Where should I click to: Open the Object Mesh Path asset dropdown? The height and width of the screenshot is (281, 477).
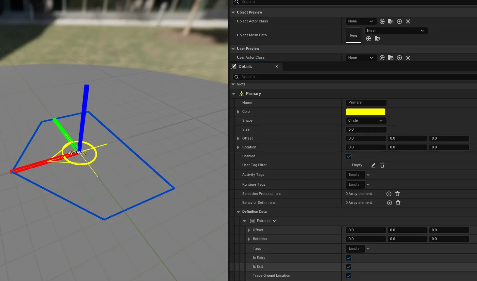396,31
